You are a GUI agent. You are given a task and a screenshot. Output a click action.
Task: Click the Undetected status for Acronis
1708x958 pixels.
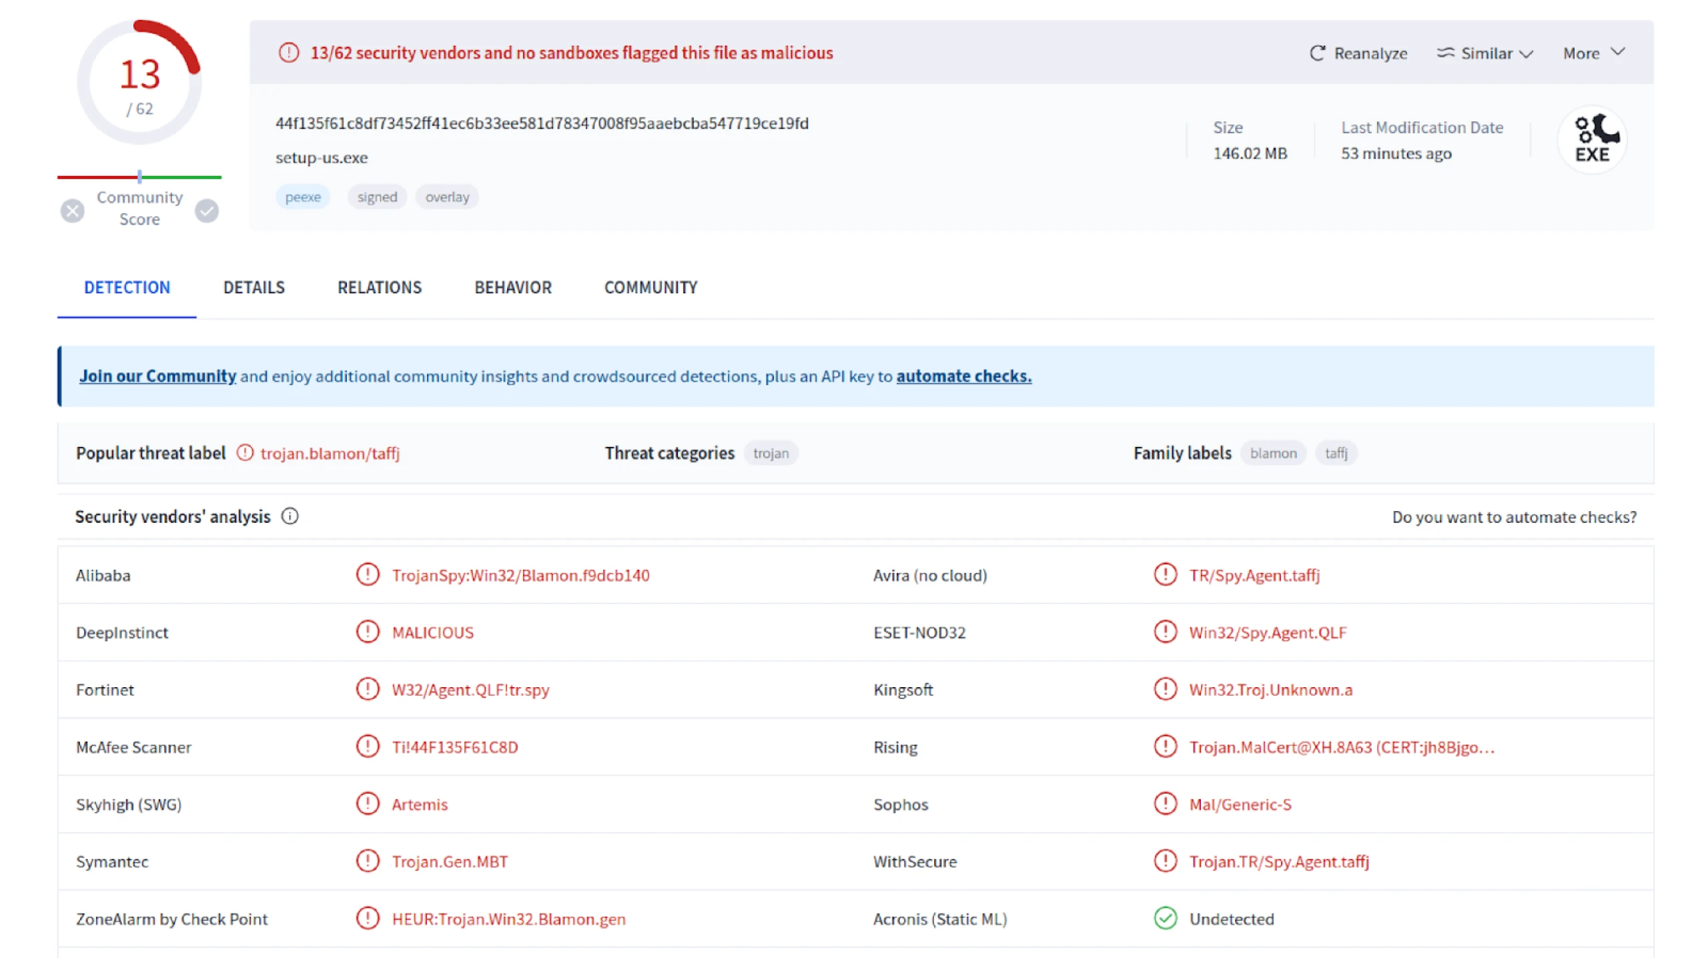click(x=1231, y=919)
